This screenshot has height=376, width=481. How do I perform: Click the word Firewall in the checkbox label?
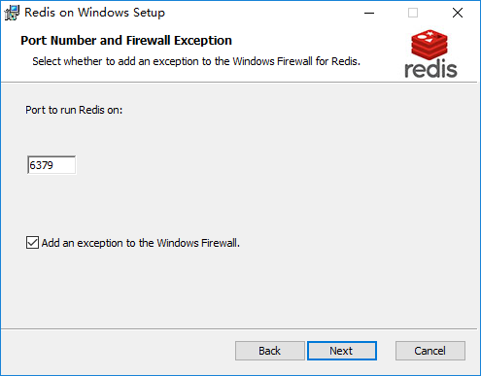coord(221,243)
